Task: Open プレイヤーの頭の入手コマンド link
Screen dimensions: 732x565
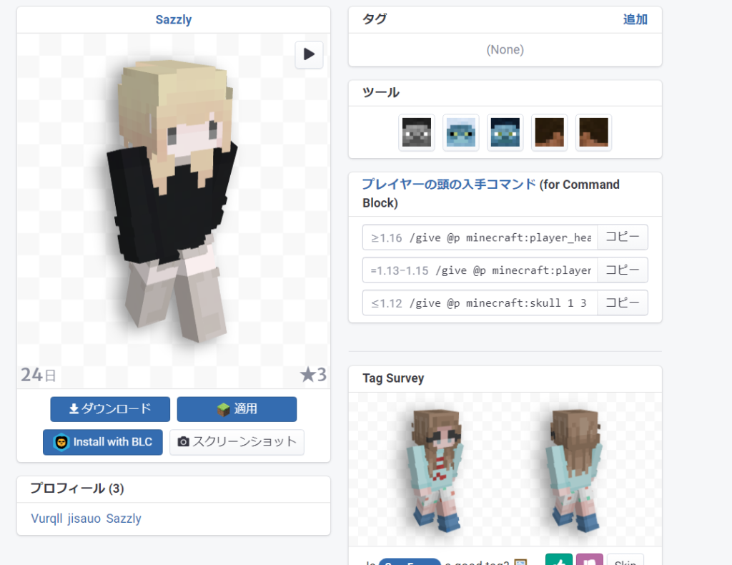Action: click(x=449, y=185)
